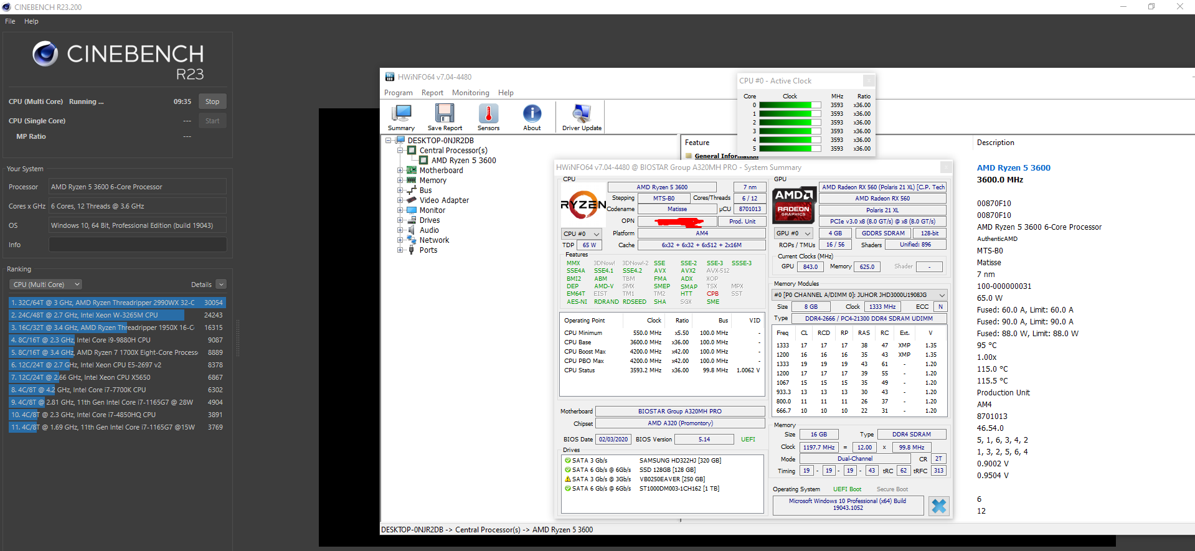This screenshot has width=1195, height=551.
Task: Click the ECC indicator N box
Action: click(x=940, y=306)
